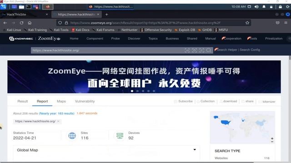291x163 pixels.
Task: Open the notifications bell in the panel
Action: (264, 7)
